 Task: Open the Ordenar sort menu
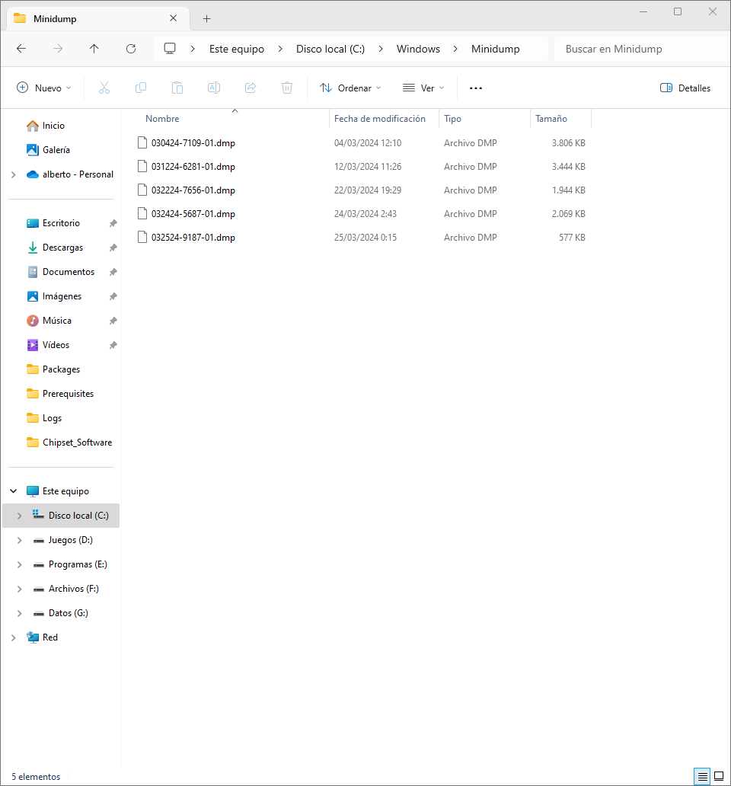[x=351, y=88]
